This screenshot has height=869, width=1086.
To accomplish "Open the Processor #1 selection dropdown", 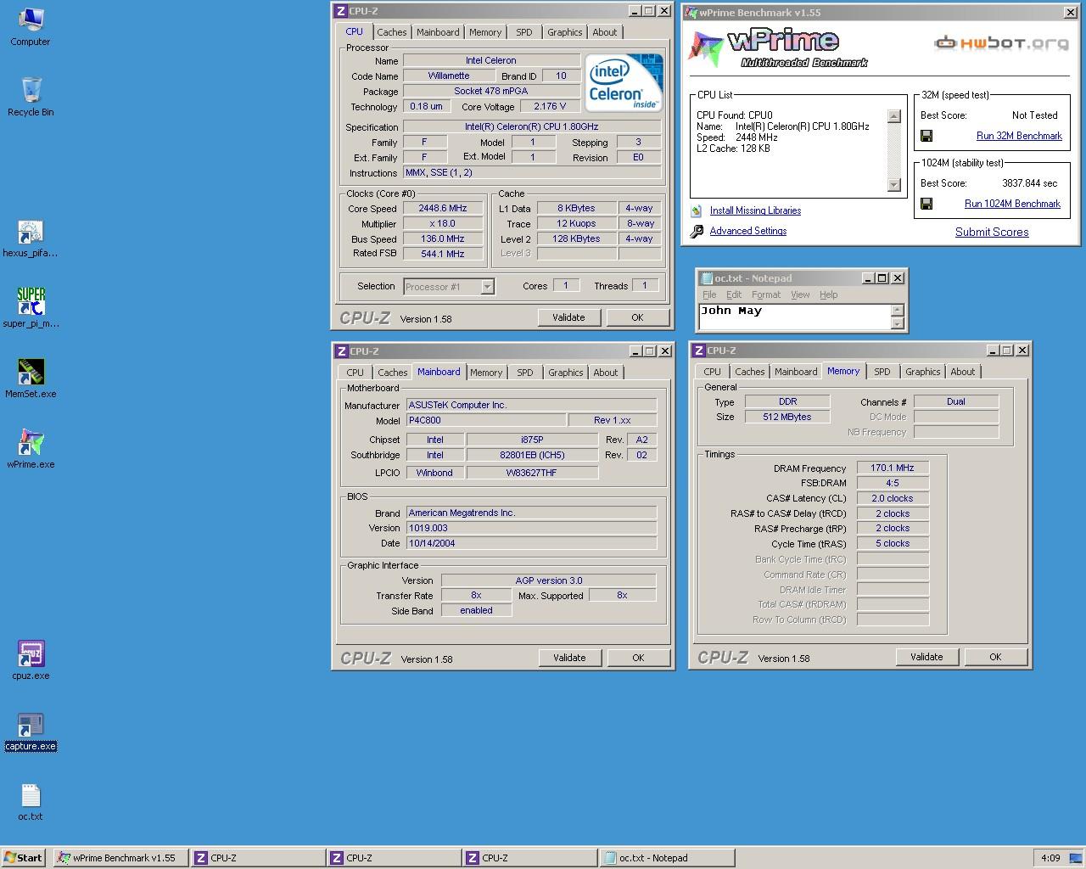I will [487, 287].
